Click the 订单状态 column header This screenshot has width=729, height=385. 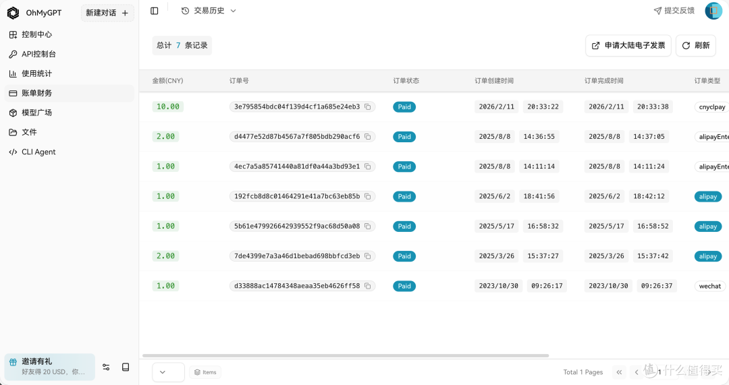(406, 81)
